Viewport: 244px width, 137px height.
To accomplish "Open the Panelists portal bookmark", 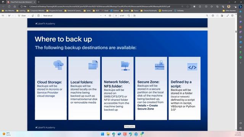I will coord(165,11).
